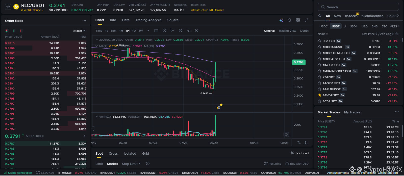404x176 pixels.
Task: Open the go-to-date calendar icon
Action: (156, 30)
